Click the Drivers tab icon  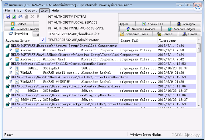(185, 34)
